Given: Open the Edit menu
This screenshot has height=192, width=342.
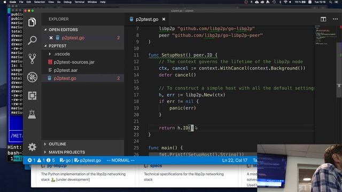Looking at the screenshot, I should tap(28, 2).
